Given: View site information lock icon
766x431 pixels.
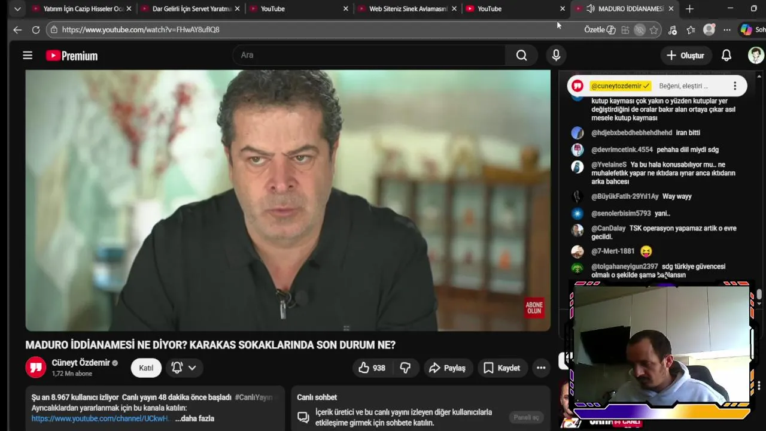Looking at the screenshot, I should [x=54, y=29].
